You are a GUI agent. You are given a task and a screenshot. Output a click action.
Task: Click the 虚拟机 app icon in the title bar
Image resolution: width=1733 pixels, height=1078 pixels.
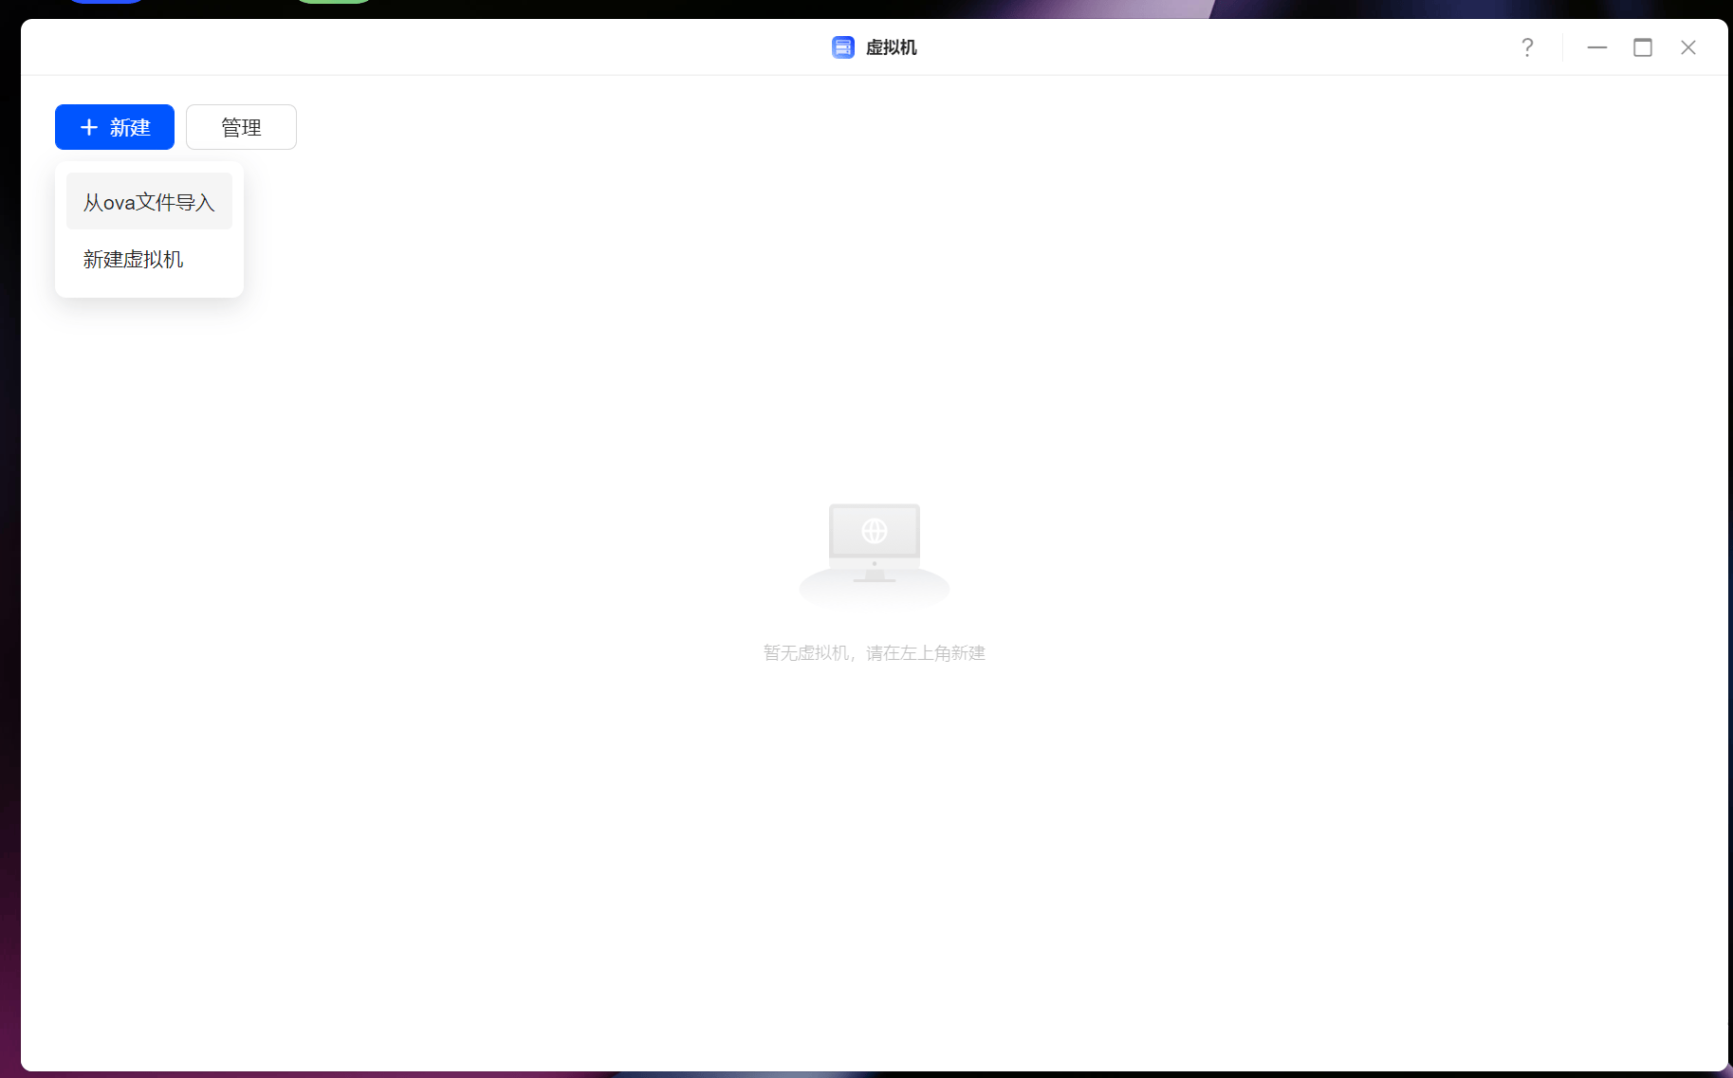pyautogui.click(x=843, y=46)
